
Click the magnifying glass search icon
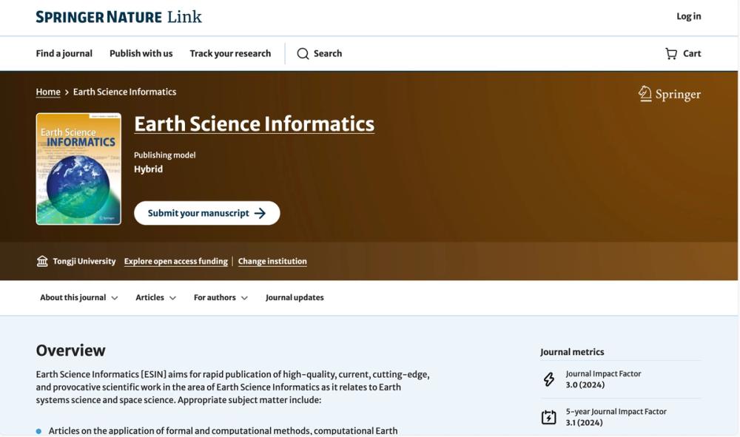coord(303,54)
